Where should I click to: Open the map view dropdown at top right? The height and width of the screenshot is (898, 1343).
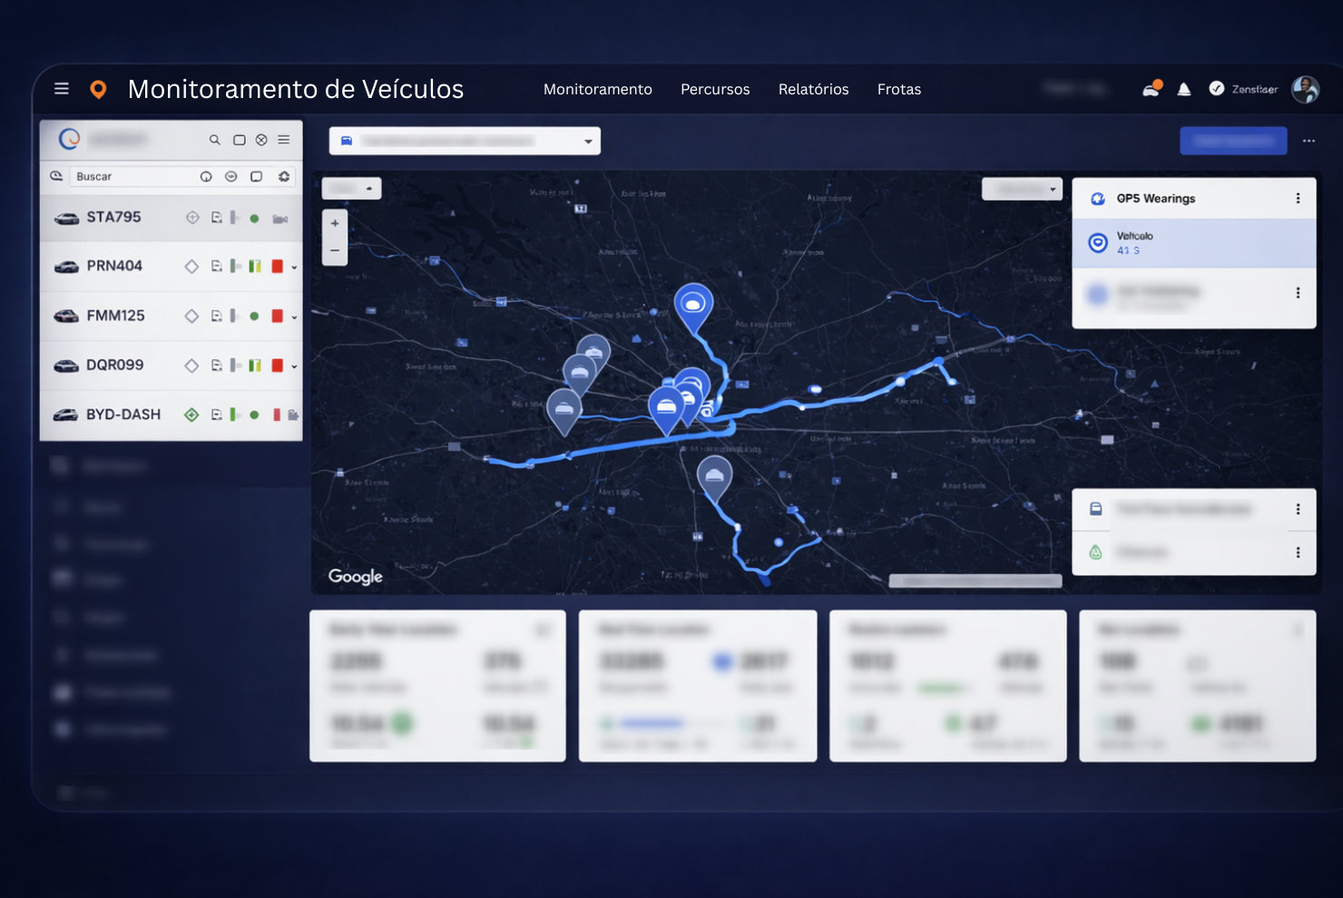(x=1022, y=188)
